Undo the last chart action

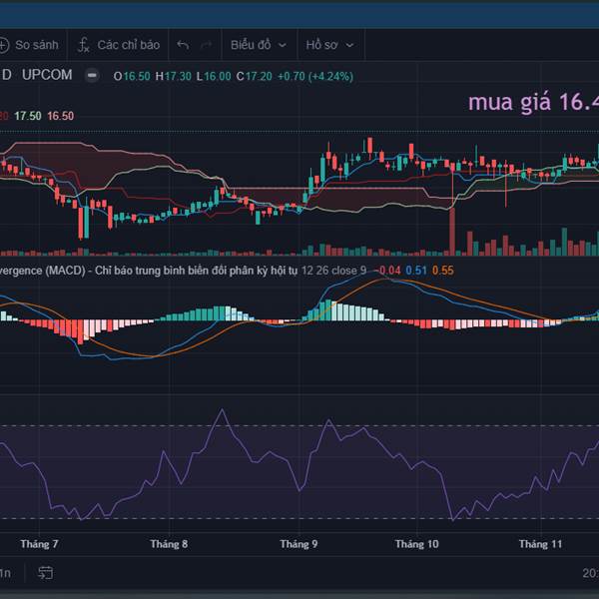tap(183, 45)
